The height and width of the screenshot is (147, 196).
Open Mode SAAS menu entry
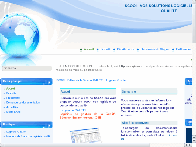(x=13, y=112)
